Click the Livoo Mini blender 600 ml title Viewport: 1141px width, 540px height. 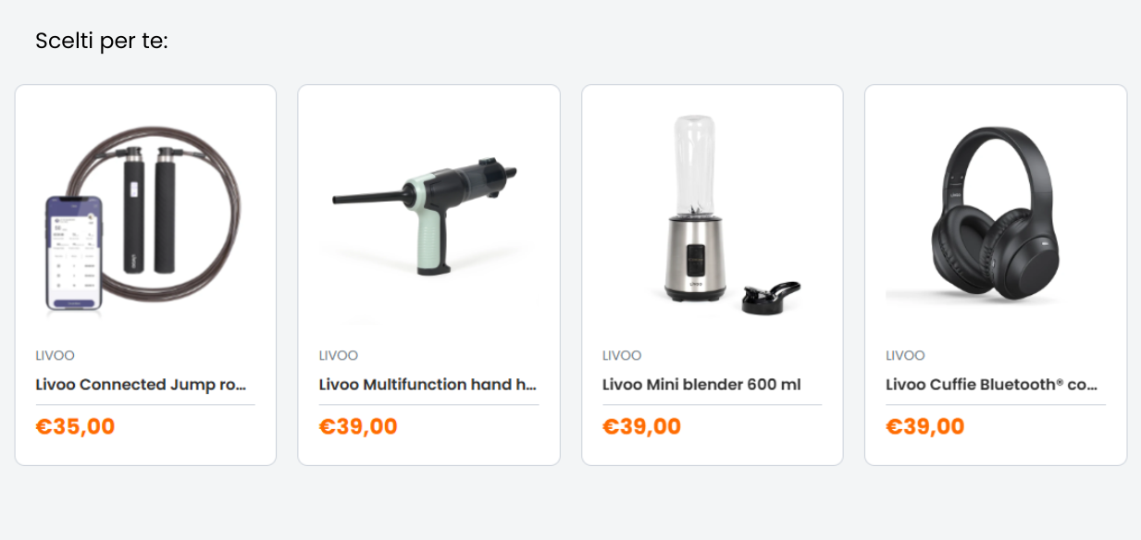pos(701,385)
